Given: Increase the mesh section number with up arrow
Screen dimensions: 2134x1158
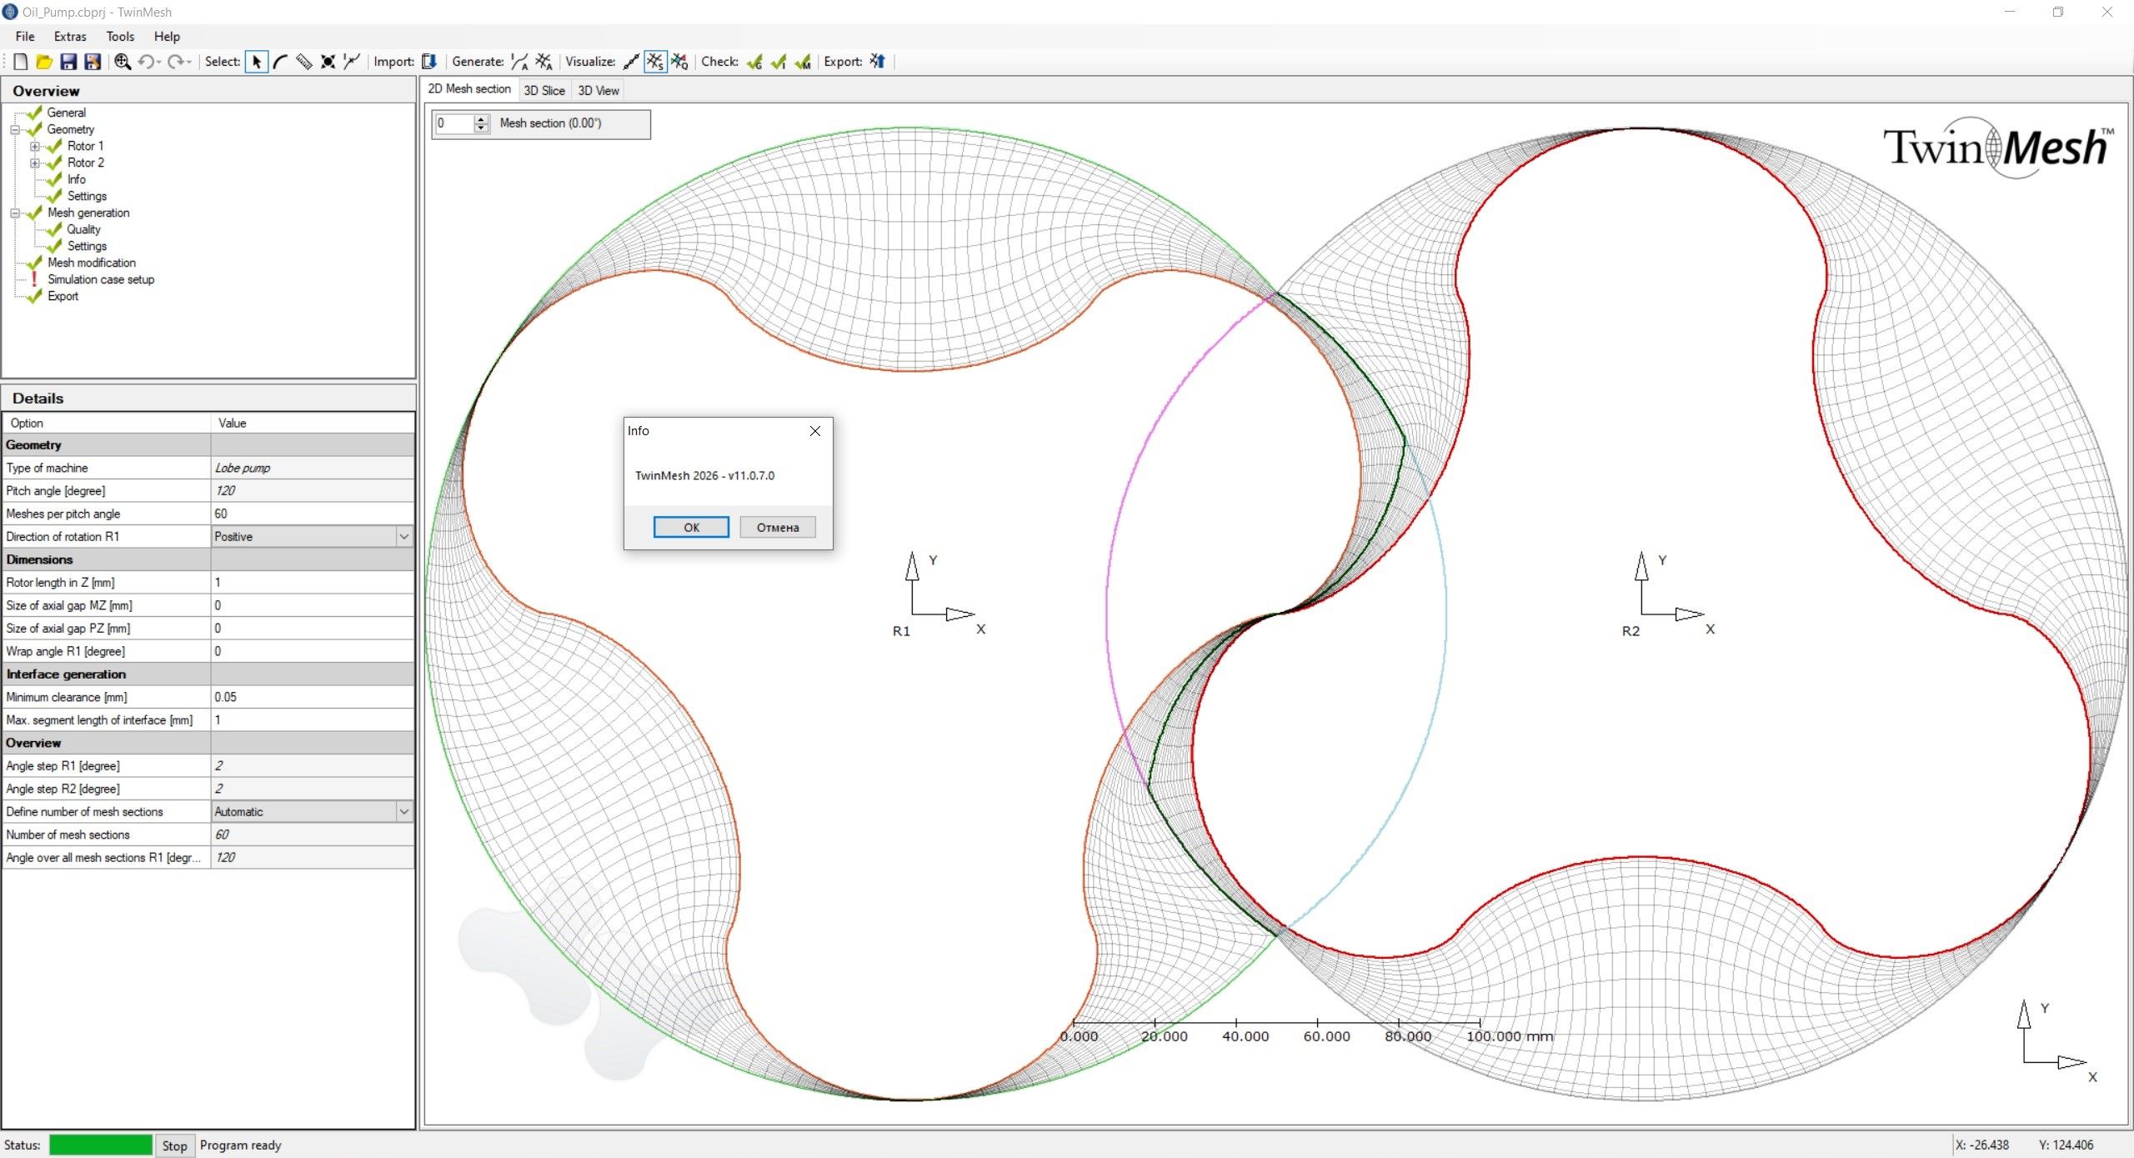Looking at the screenshot, I should (481, 119).
